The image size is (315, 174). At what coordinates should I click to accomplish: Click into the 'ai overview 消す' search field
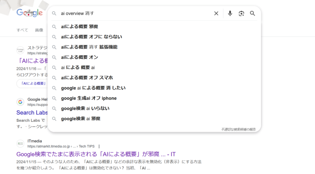click(135, 14)
